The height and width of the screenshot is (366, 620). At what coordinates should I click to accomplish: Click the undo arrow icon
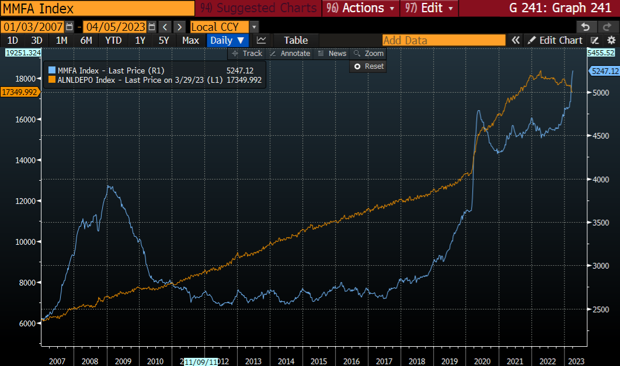coord(586,27)
